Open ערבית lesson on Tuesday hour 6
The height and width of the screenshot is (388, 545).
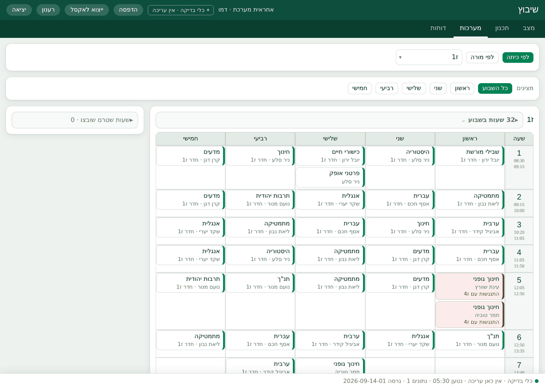coord(330,340)
